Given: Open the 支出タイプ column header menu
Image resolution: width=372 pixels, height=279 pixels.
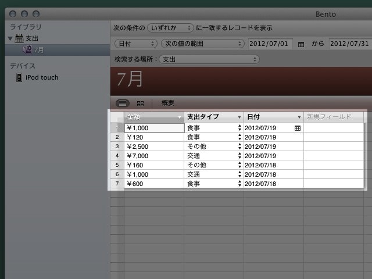Looking at the screenshot, I should pyautogui.click(x=239, y=117).
